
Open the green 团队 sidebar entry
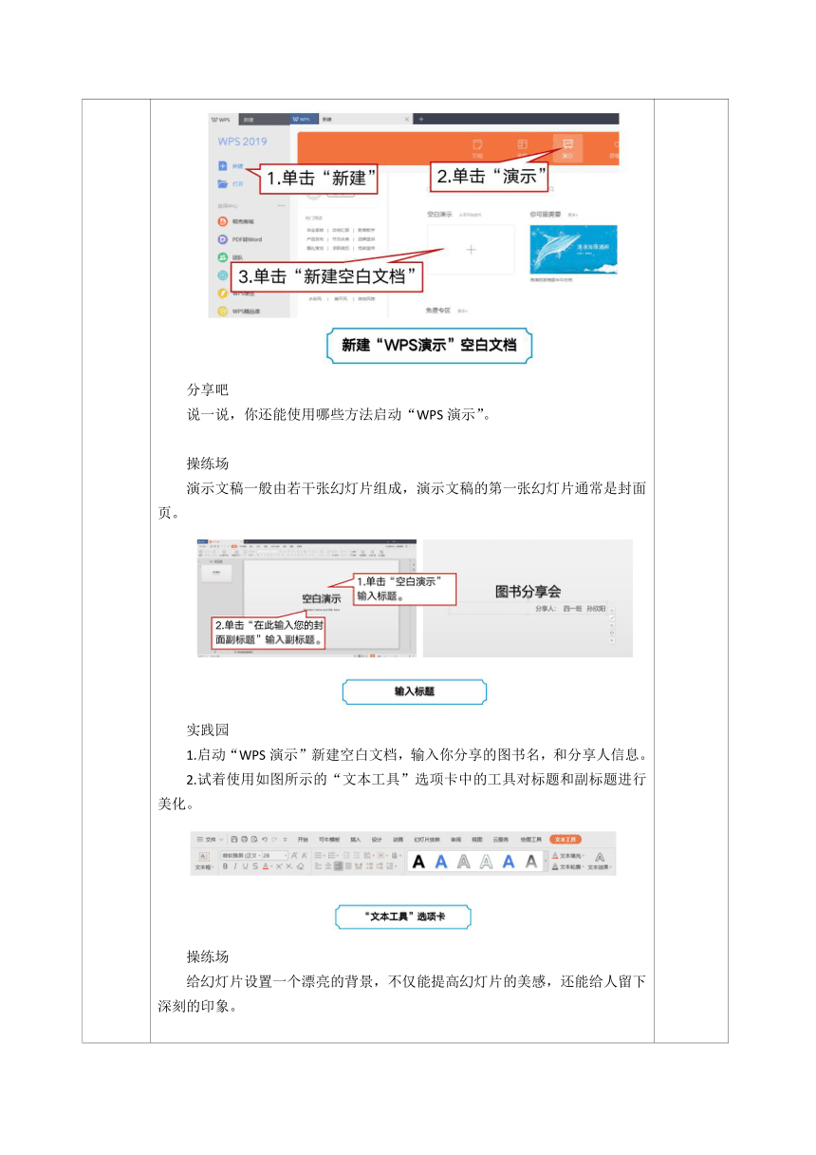click(x=230, y=256)
